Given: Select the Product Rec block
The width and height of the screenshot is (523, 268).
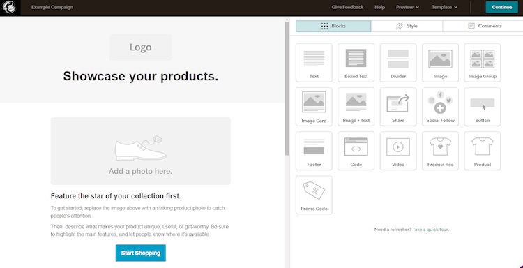Looking at the screenshot, I should [x=440, y=151].
